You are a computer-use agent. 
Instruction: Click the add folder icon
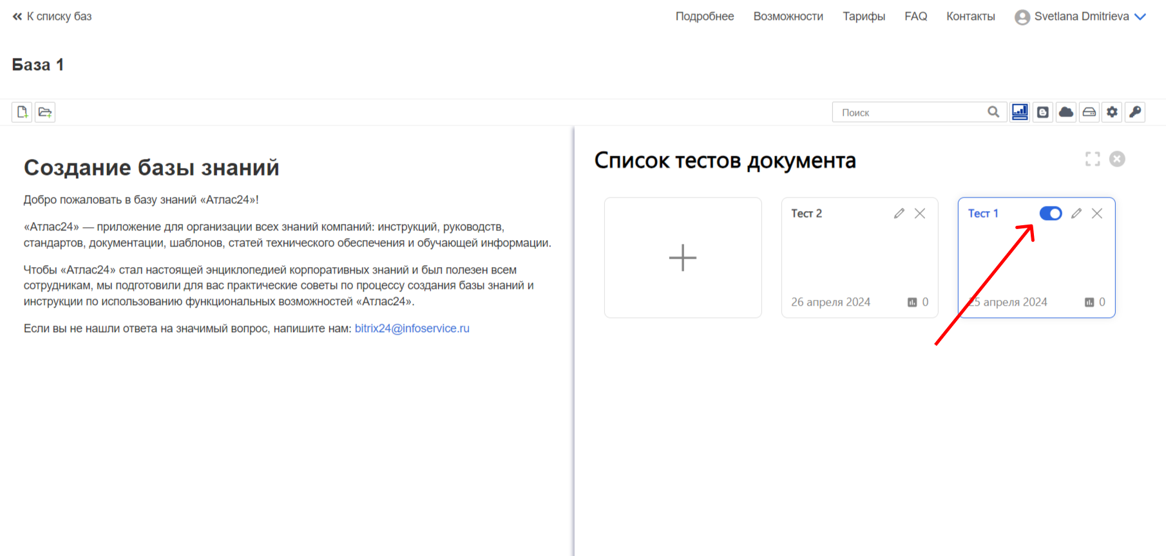pos(45,112)
